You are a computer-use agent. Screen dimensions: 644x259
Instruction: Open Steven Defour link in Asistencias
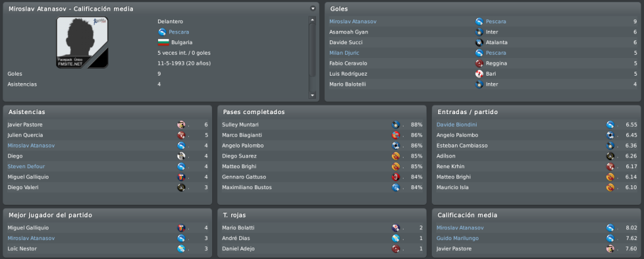pos(26,166)
